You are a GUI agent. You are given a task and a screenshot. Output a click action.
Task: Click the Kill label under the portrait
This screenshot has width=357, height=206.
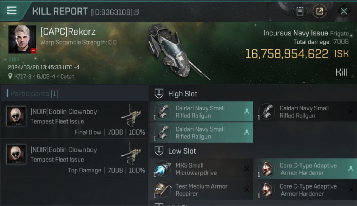(x=15, y=59)
